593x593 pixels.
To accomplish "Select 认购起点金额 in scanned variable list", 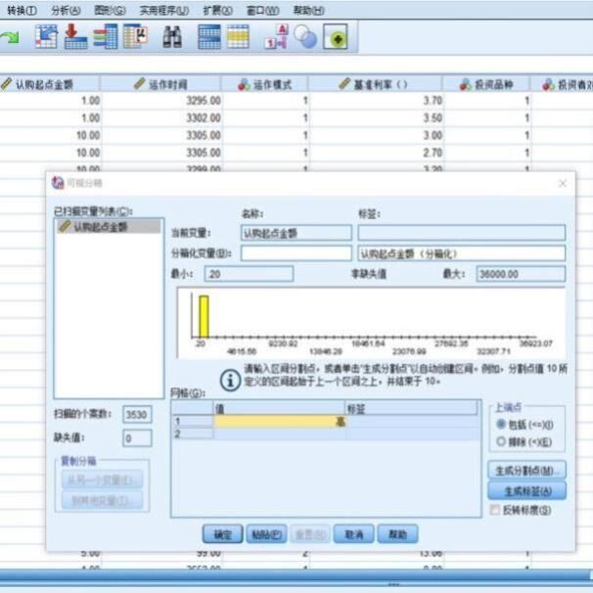I will (109, 227).
